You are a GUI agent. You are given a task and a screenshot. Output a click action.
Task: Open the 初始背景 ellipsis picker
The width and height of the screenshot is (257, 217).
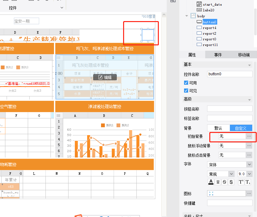coord(249,136)
